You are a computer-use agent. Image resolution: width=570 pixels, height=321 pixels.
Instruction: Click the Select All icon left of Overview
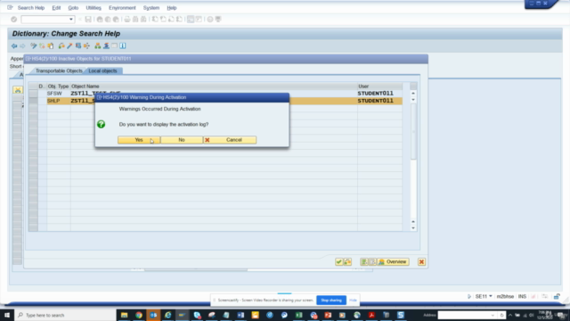364,261
